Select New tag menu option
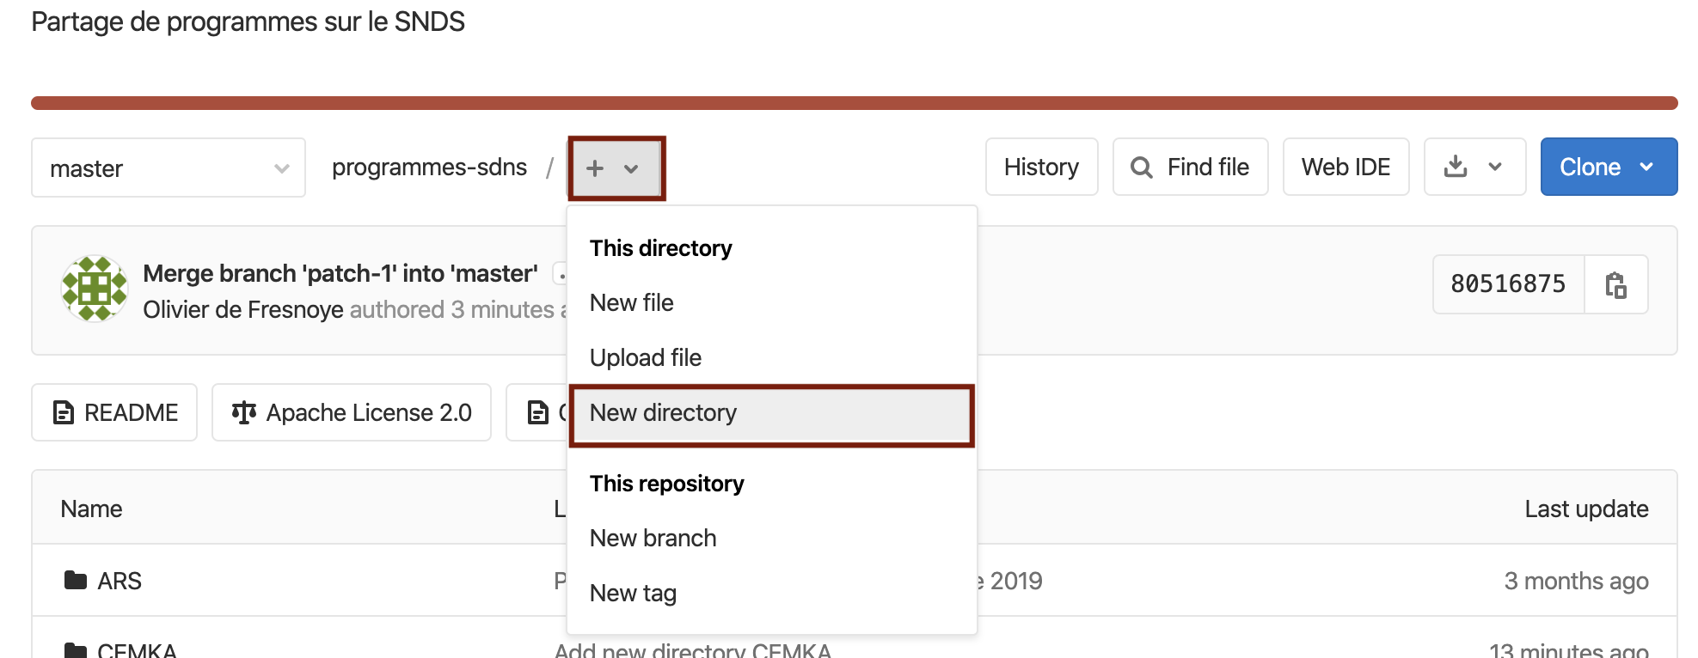 [633, 594]
